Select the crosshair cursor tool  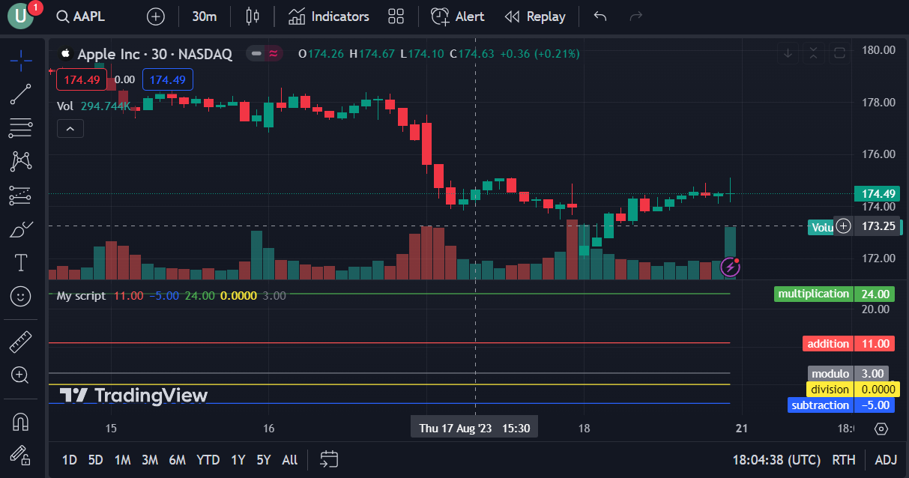[x=21, y=59]
